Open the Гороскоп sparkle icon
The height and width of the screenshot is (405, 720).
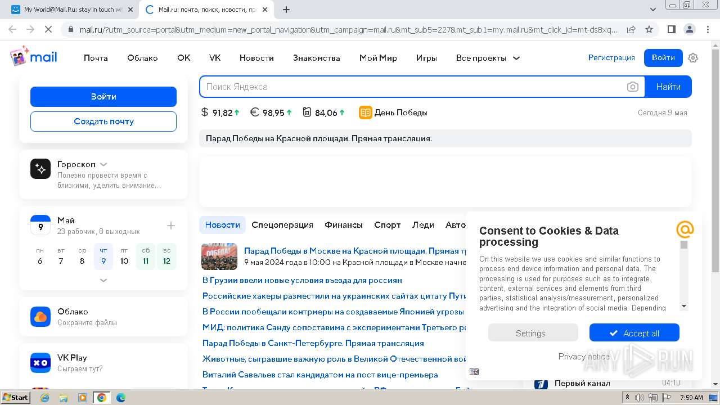[40, 169]
